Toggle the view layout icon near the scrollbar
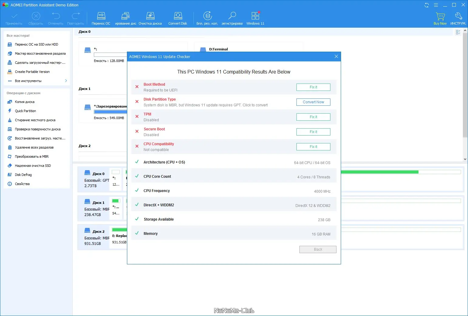 [458, 32]
